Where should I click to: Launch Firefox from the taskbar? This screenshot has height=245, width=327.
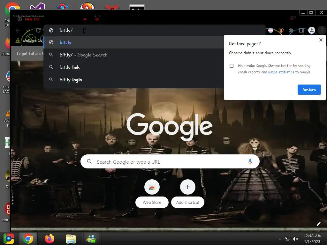point(49,239)
